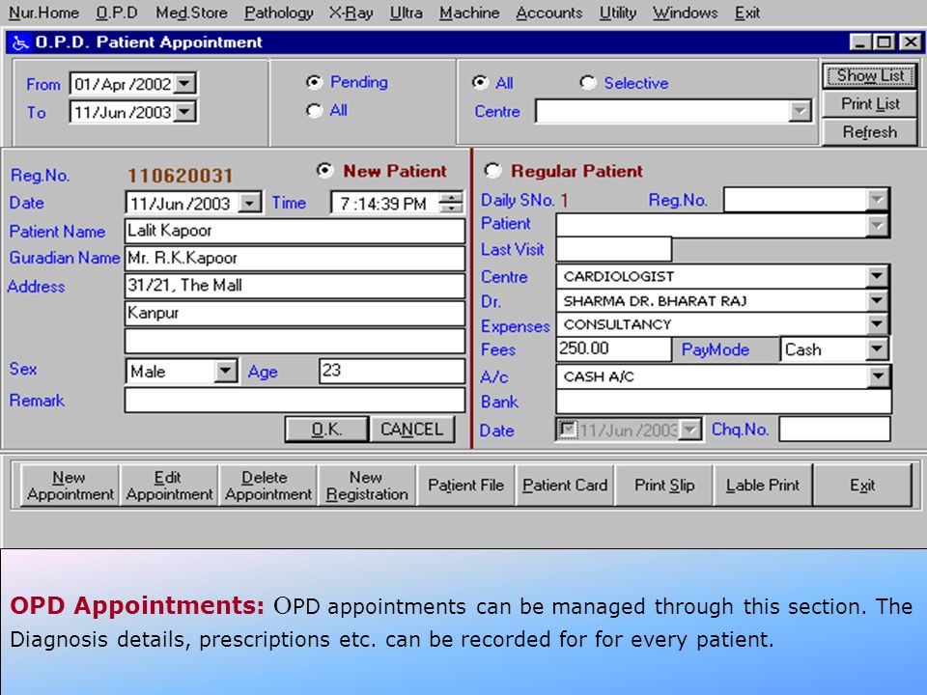The image size is (927, 695).
Task: Open the Machine menu
Action: [469, 13]
